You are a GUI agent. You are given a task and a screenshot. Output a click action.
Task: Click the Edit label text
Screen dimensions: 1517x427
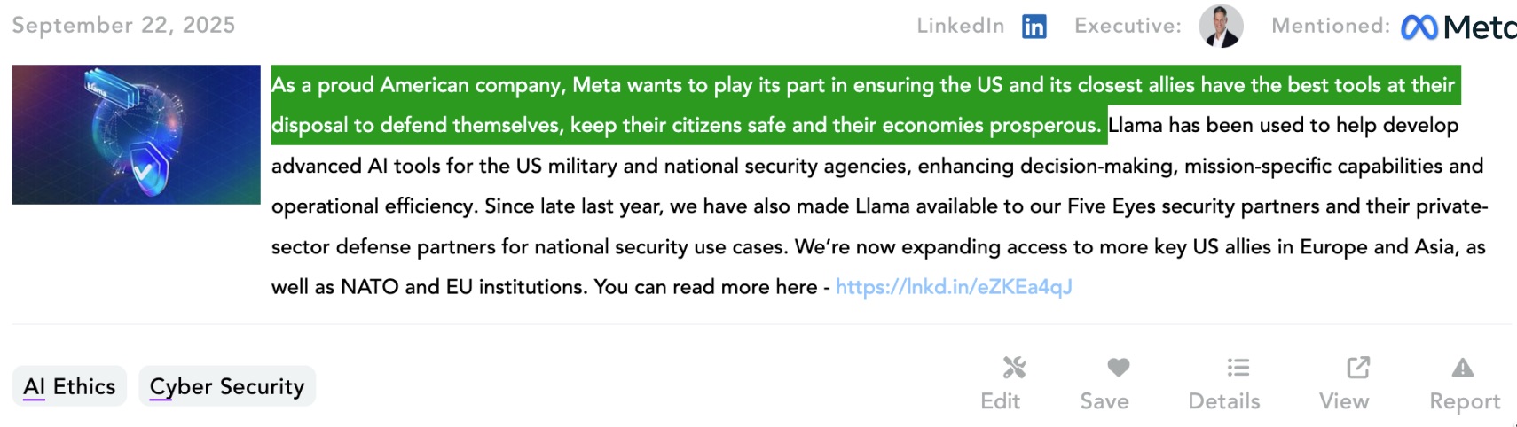pyautogui.click(x=1000, y=401)
